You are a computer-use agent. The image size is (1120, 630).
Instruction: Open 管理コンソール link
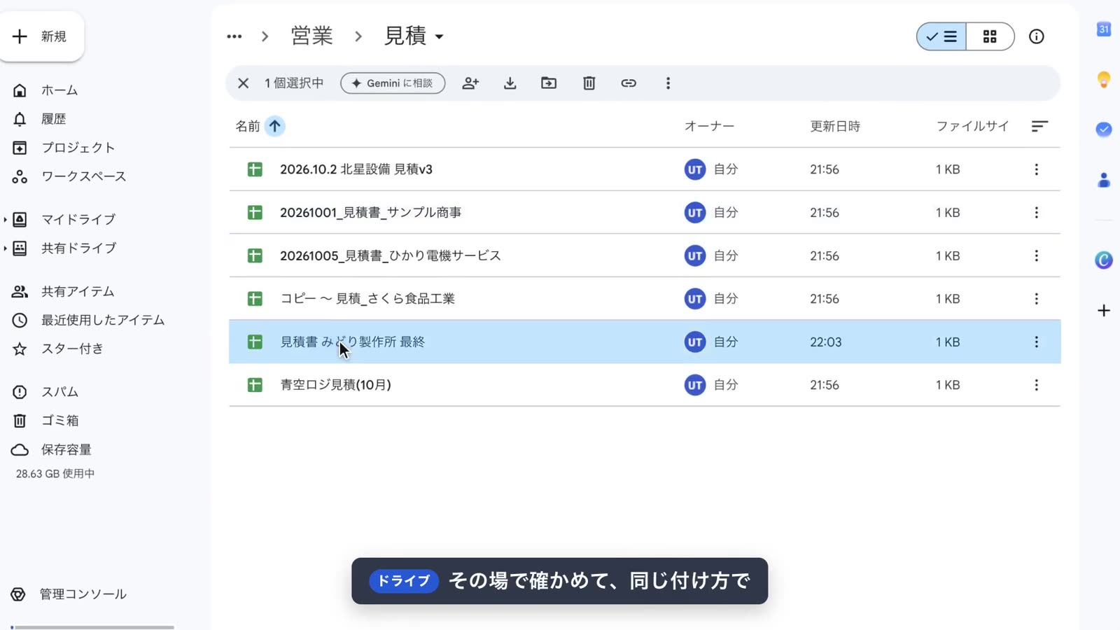(x=70, y=594)
